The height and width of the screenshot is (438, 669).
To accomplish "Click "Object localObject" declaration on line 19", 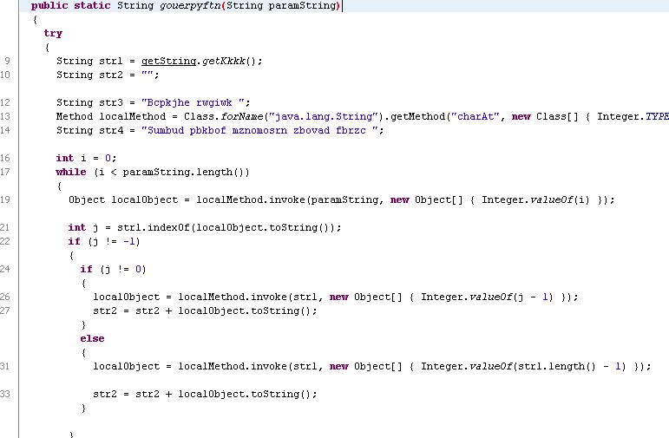I will click(x=123, y=199).
